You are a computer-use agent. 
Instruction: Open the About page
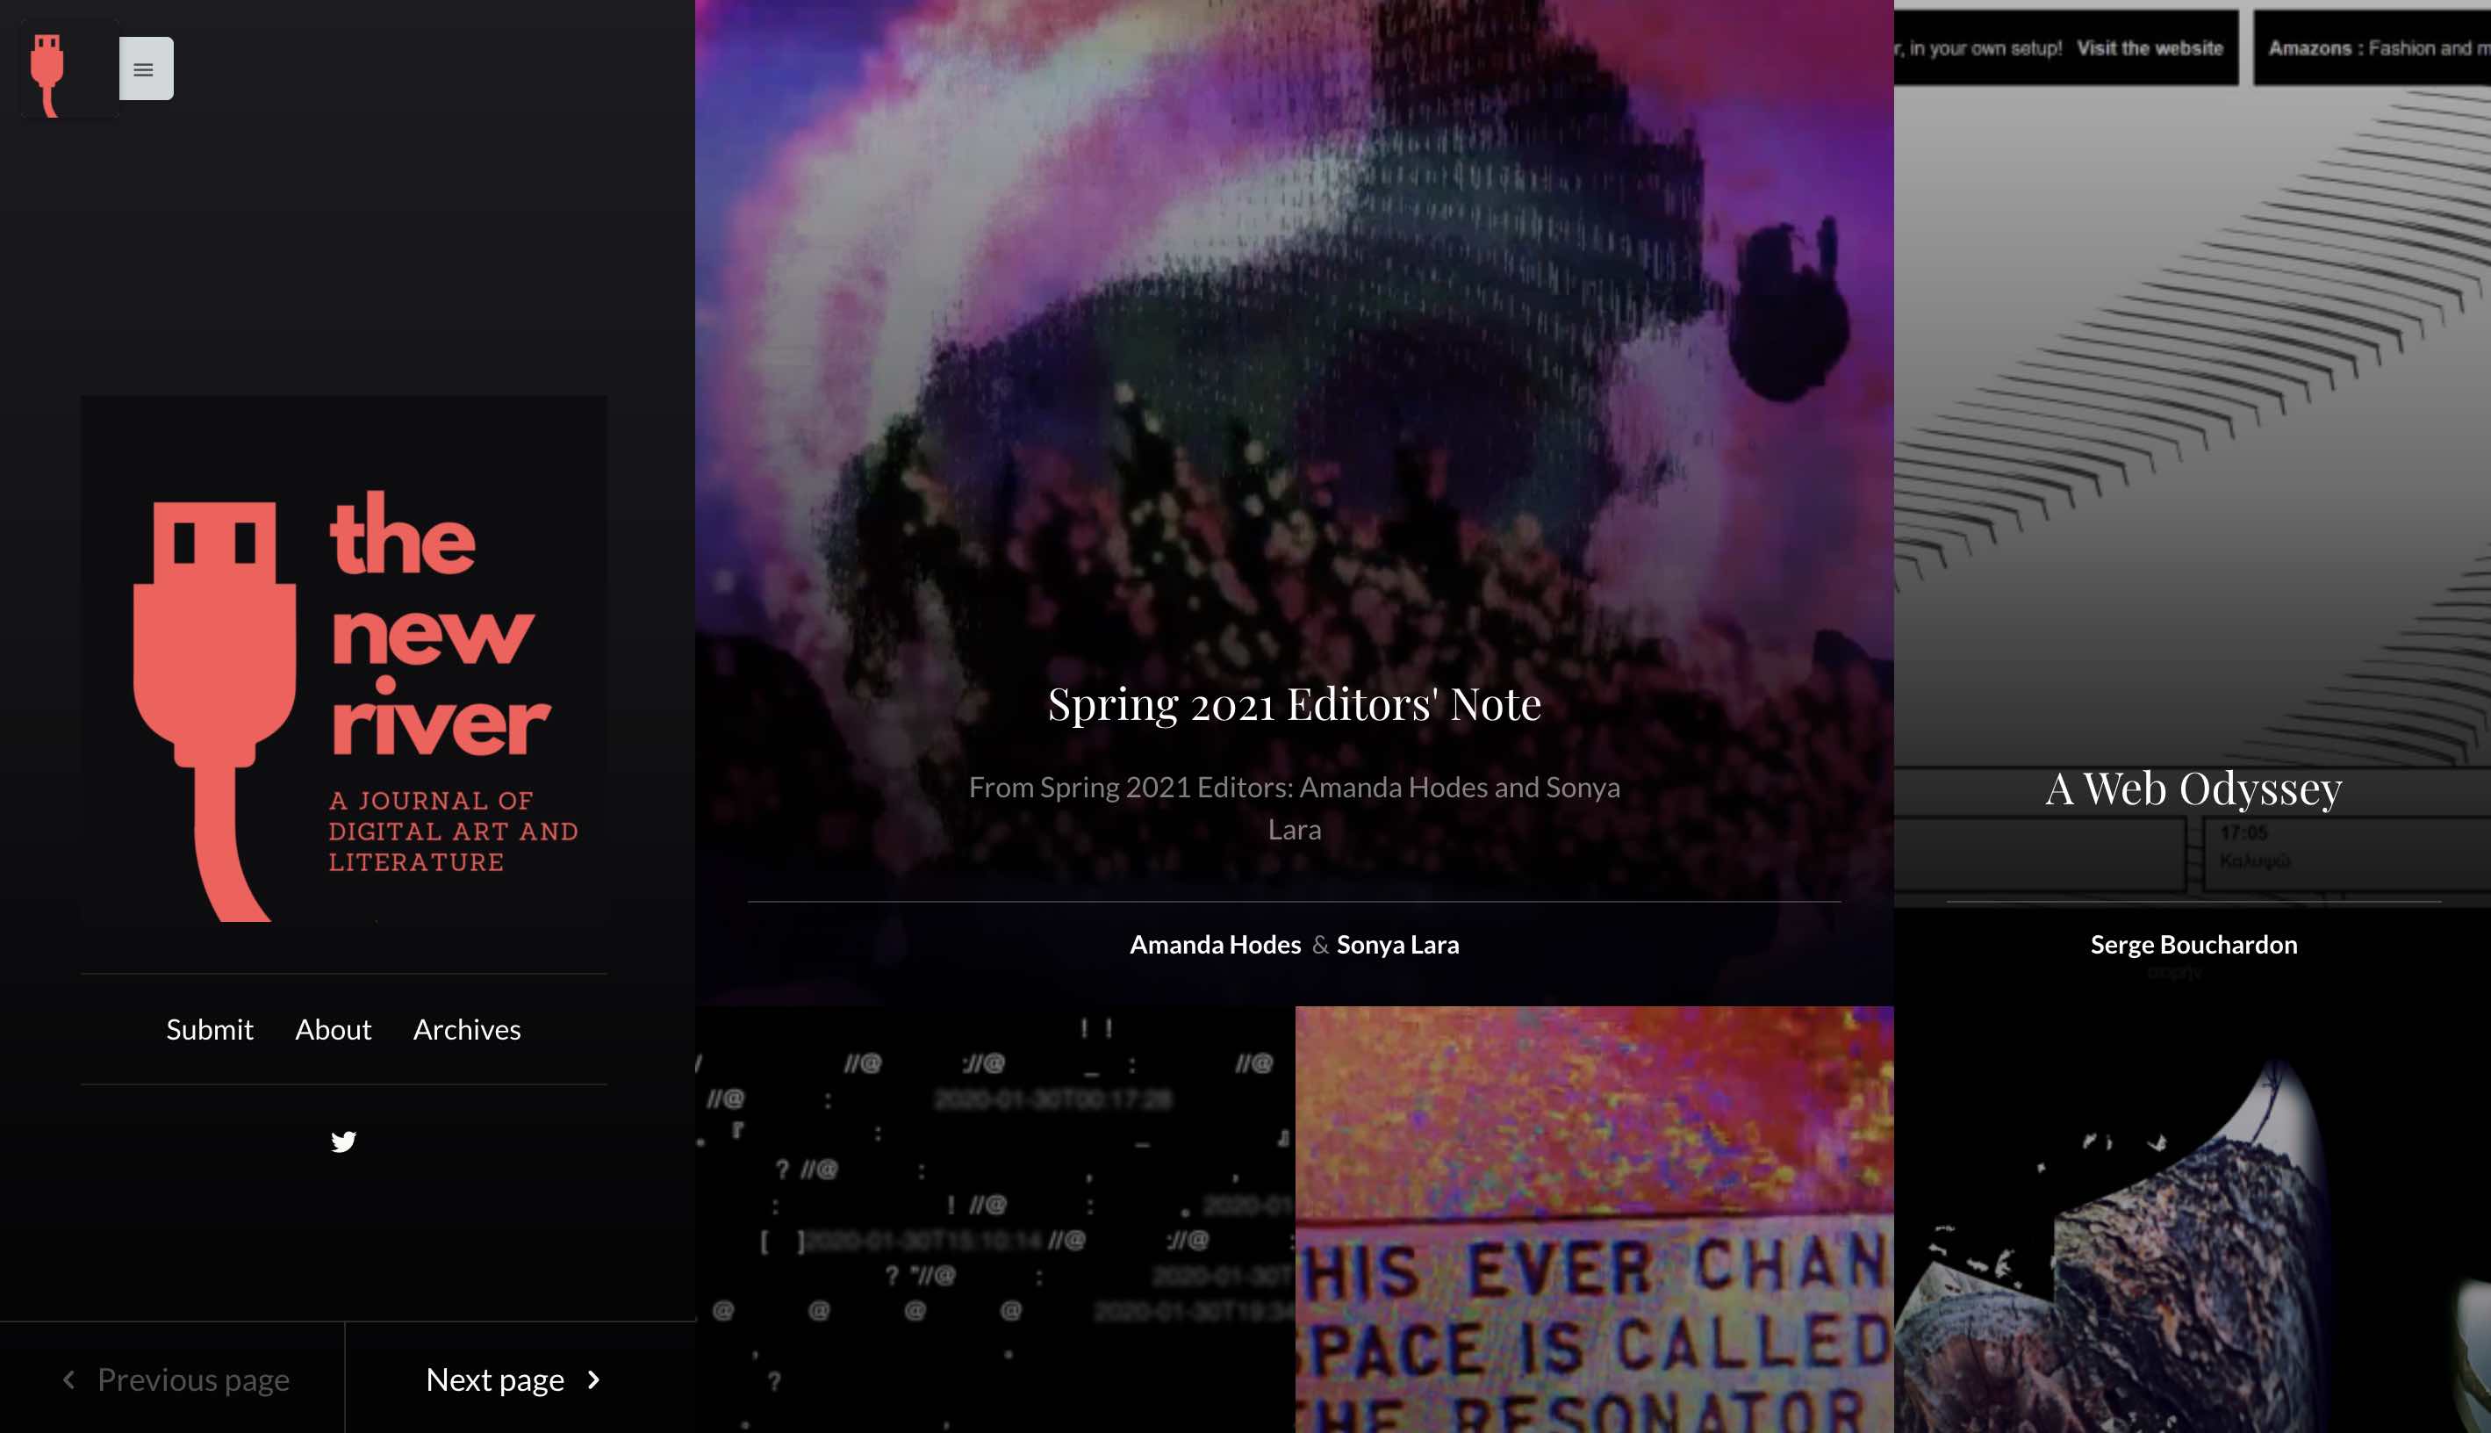tap(334, 1029)
